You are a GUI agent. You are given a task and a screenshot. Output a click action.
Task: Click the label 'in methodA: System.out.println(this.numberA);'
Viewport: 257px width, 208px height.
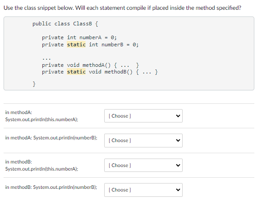point(41,116)
